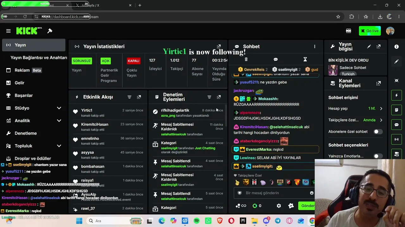Screen dimensions: 405x227
Task: Click the pointing finger emote in emote bar
Action: pos(237,182)
